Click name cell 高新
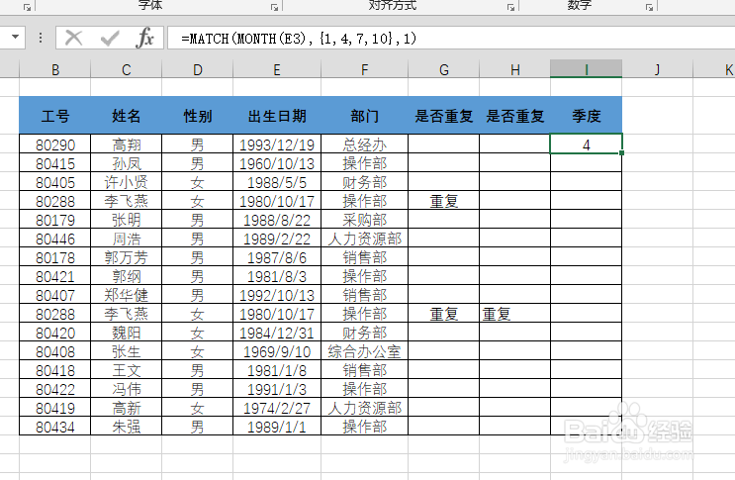 pos(126,408)
